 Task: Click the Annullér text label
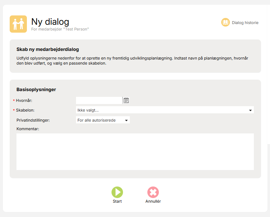tap(153, 201)
